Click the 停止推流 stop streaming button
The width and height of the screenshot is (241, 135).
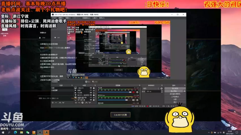(x=175, y=88)
